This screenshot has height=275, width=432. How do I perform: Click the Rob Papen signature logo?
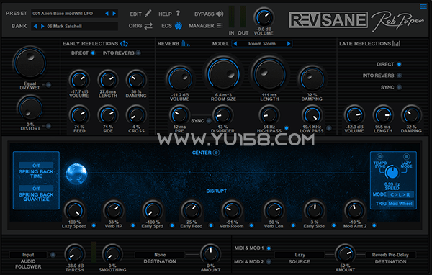[398, 21]
